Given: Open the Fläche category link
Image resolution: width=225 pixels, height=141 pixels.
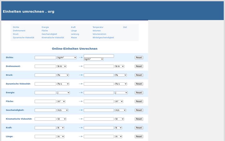Looking at the screenshot, I should click(x=45, y=31).
